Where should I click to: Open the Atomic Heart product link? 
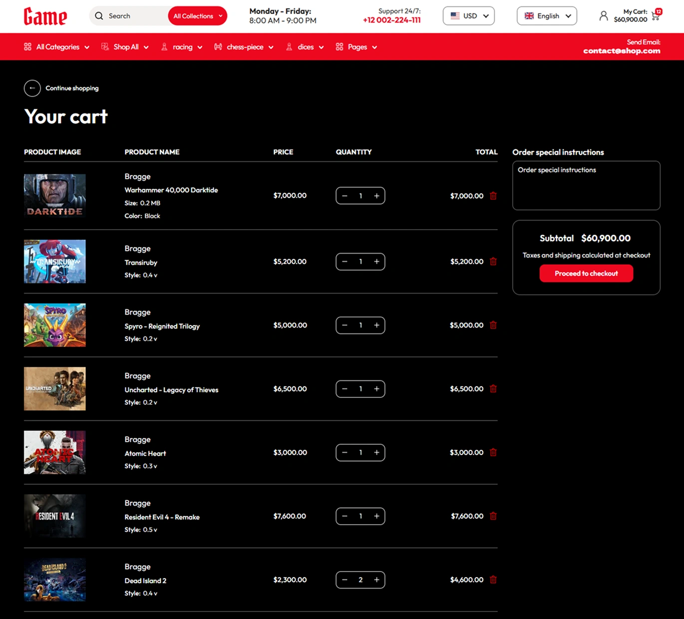(145, 454)
